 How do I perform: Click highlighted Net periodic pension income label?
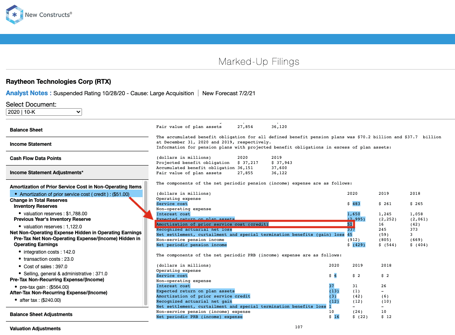click(x=192, y=245)
